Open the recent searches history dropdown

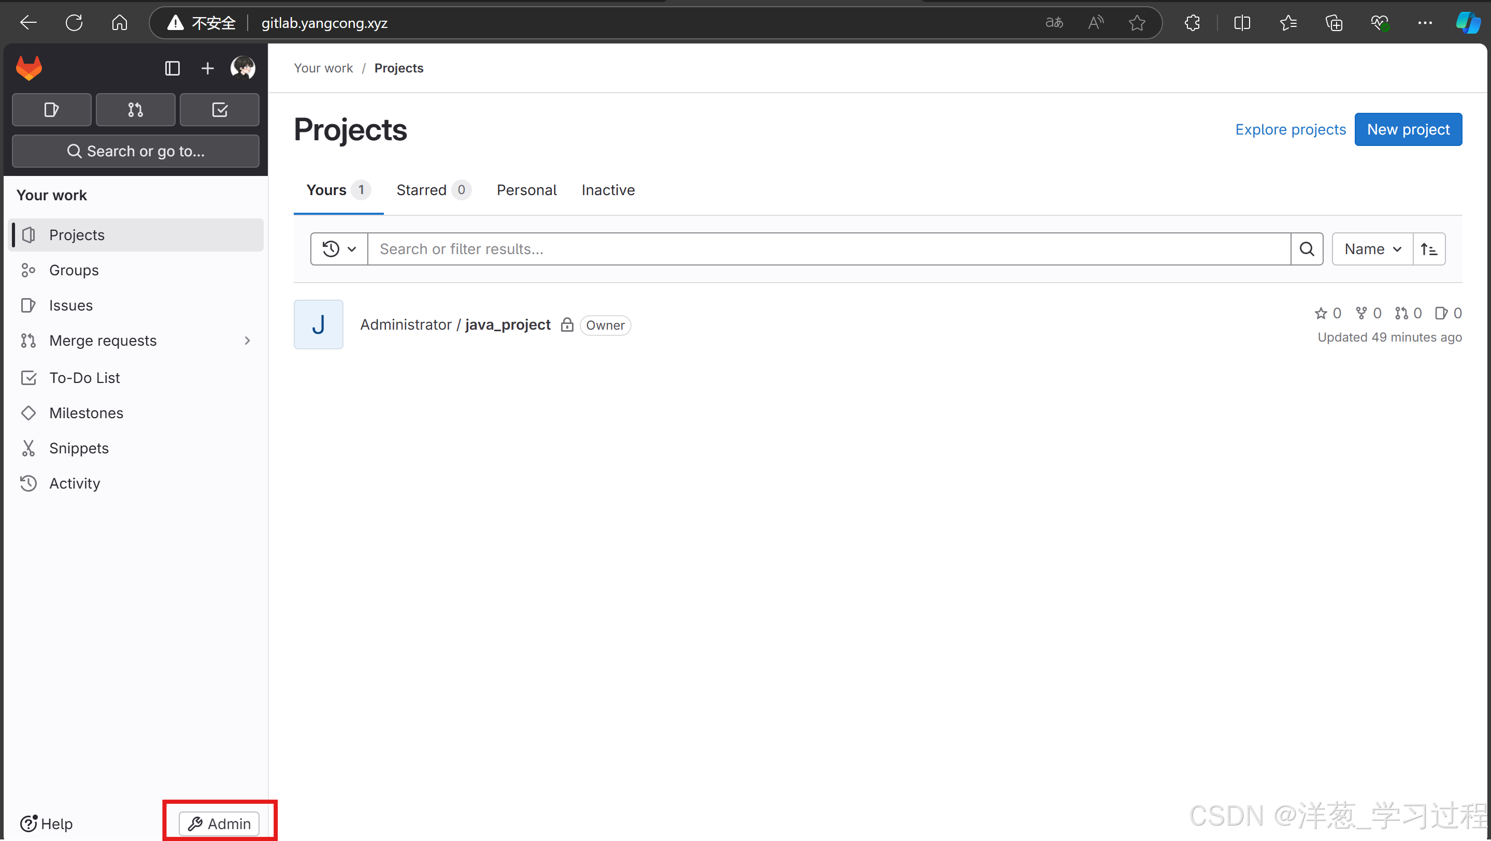coord(339,249)
